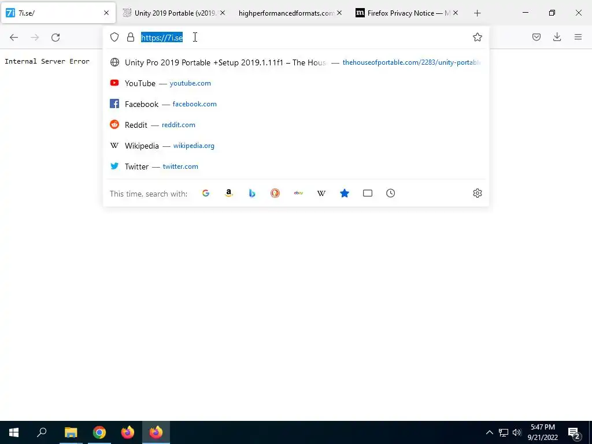592x444 pixels.
Task: Open the Wikipedia suggestion
Action: [x=295, y=145]
